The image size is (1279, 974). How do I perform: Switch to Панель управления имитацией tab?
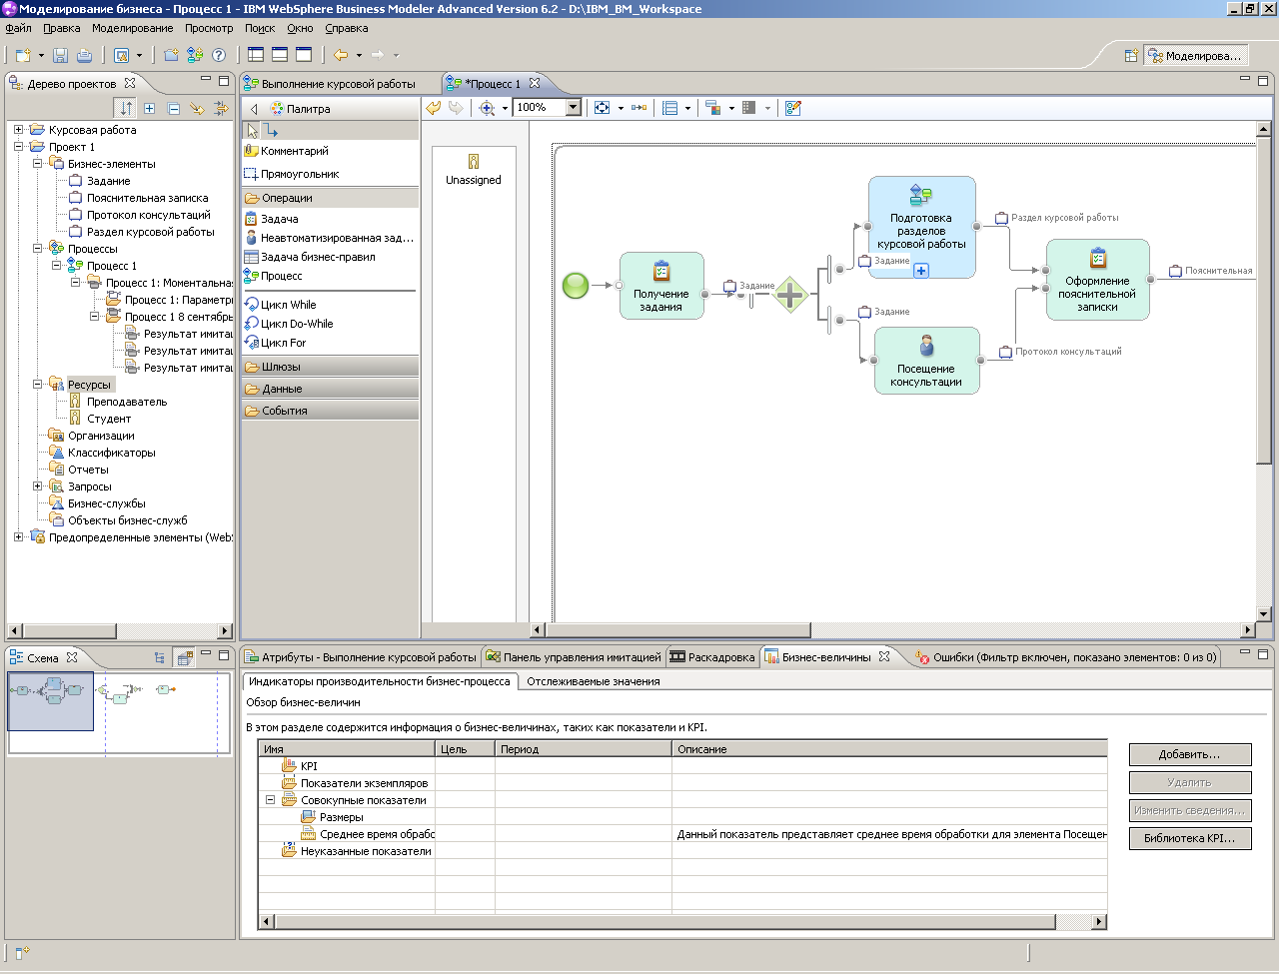(x=573, y=657)
